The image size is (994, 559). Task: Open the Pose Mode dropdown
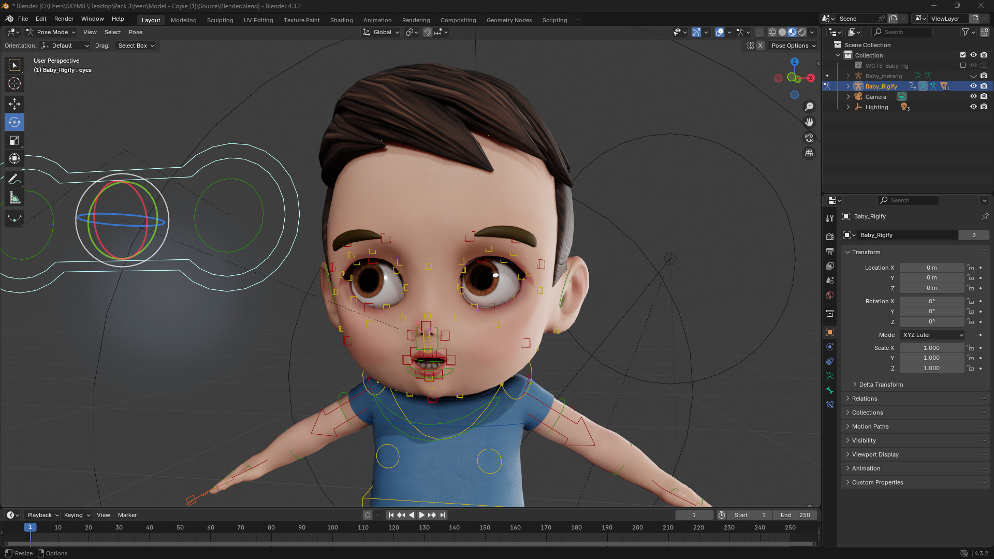[x=51, y=32]
